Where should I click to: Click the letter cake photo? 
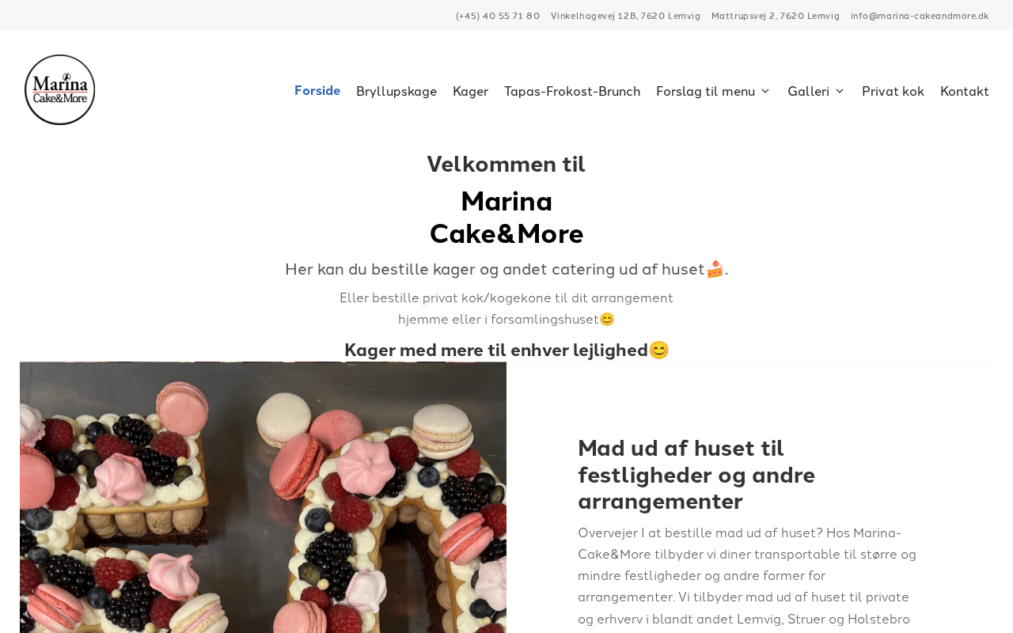click(263, 497)
